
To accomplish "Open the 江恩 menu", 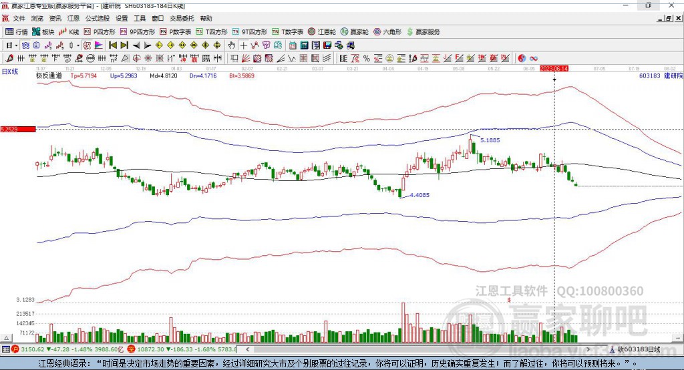I will tap(73, 18).
